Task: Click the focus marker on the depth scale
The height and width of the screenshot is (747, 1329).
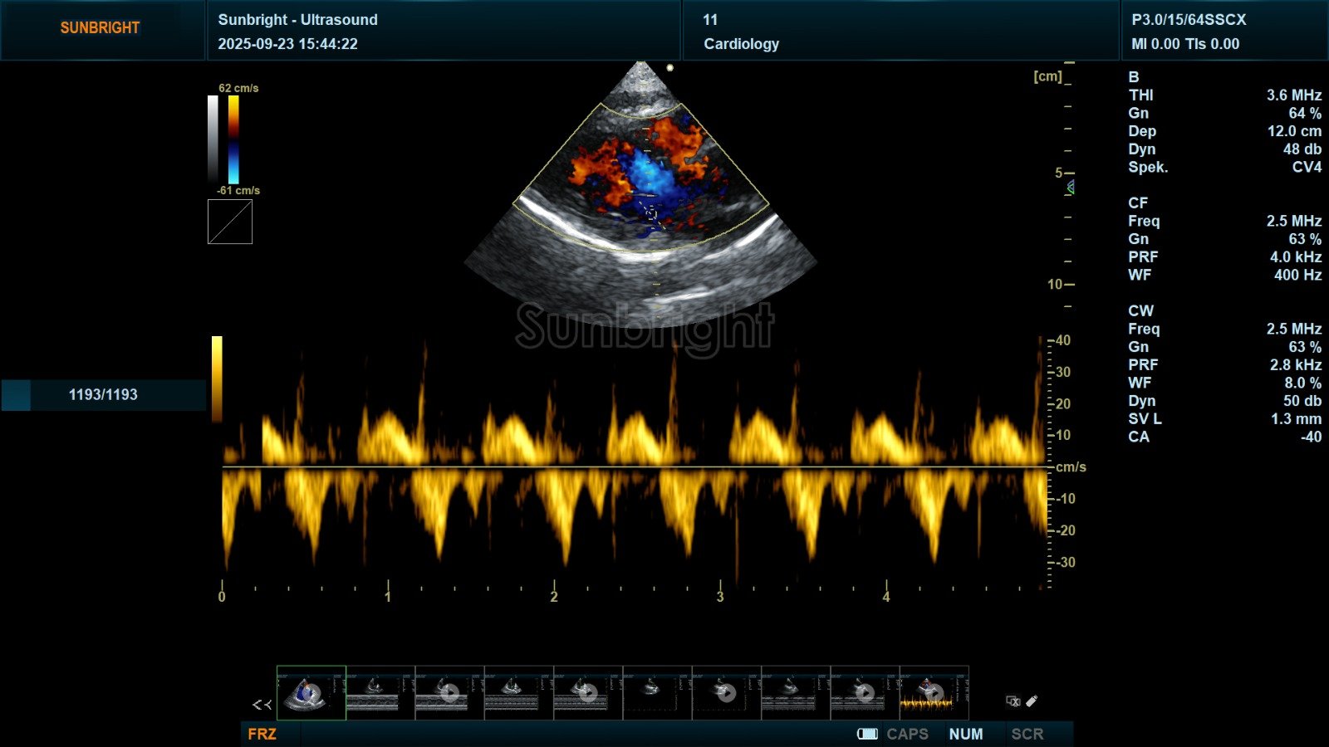Action: click(1071, 188)
